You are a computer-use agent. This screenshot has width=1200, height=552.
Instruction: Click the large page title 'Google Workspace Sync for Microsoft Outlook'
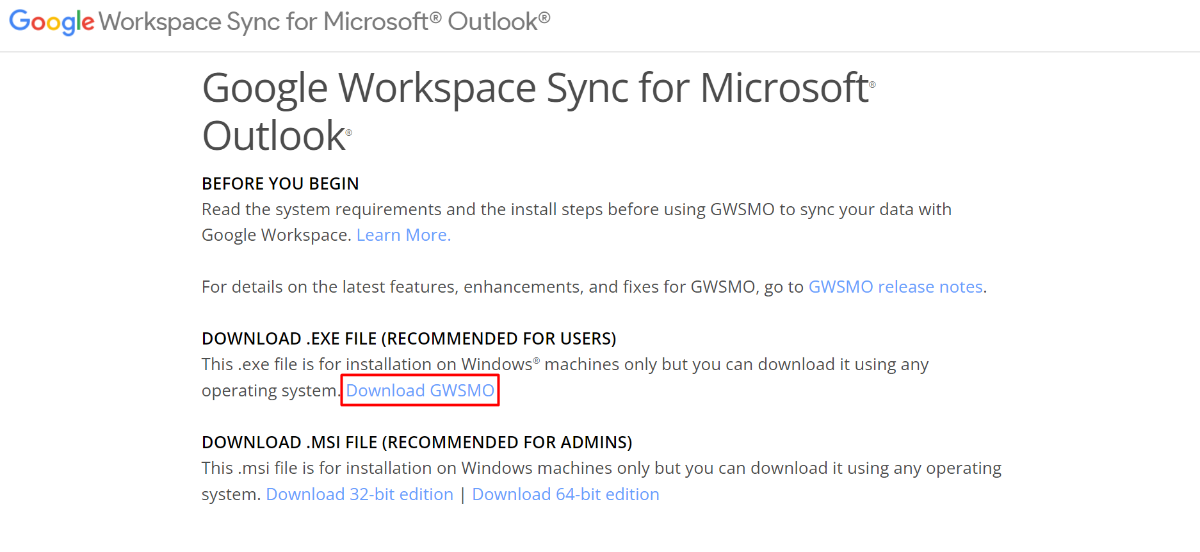[x=539, y=111]
